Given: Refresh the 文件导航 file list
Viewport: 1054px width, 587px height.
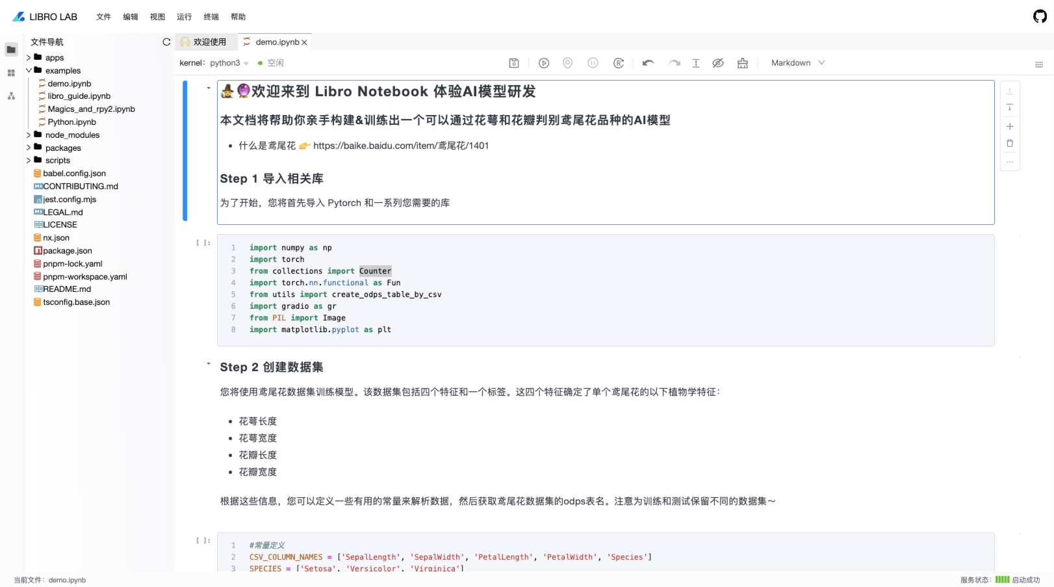Looking at the screenshot, I should [x=166, y=42].
